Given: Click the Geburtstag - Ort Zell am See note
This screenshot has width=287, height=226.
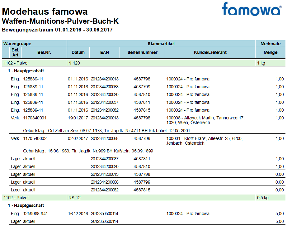Looking at the screenshot, I should pyautogui.click(x=106, y=131).
